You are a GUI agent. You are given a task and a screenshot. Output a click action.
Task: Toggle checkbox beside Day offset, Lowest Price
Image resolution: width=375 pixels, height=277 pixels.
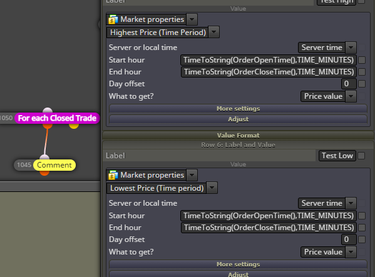coord(362,239)
